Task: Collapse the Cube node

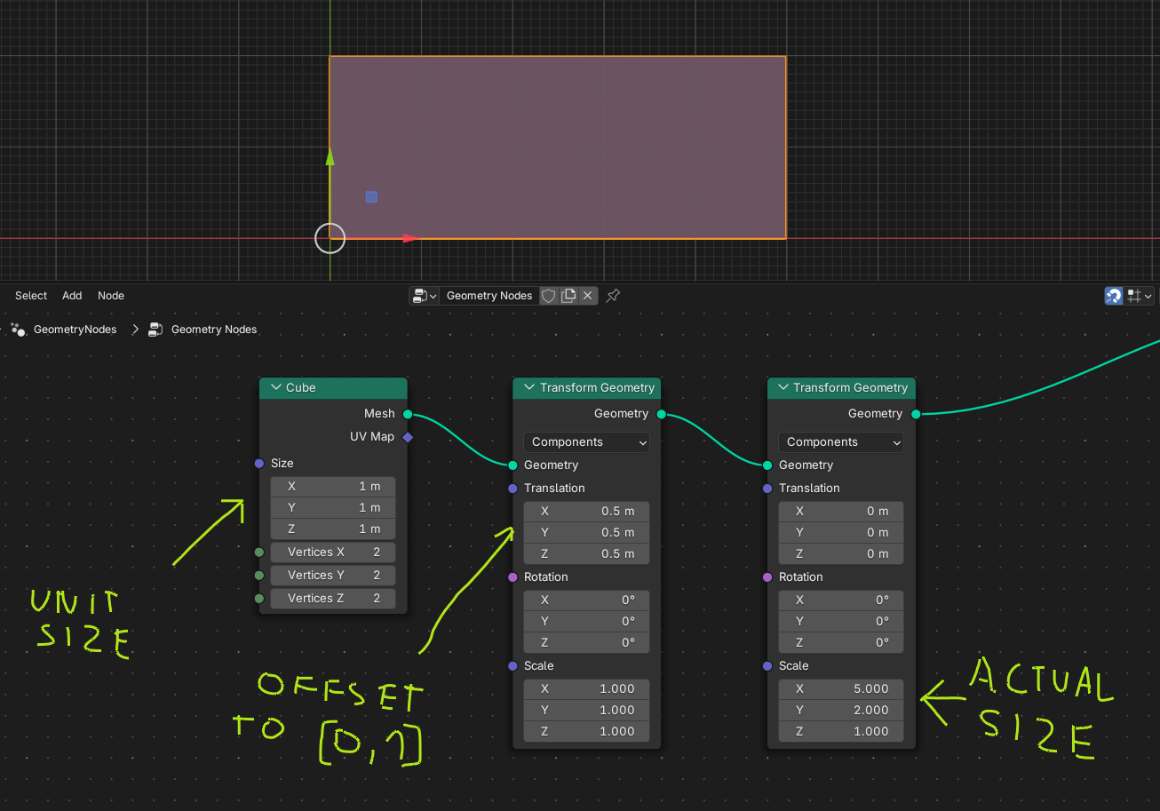Action: click(x=274, y=388)
